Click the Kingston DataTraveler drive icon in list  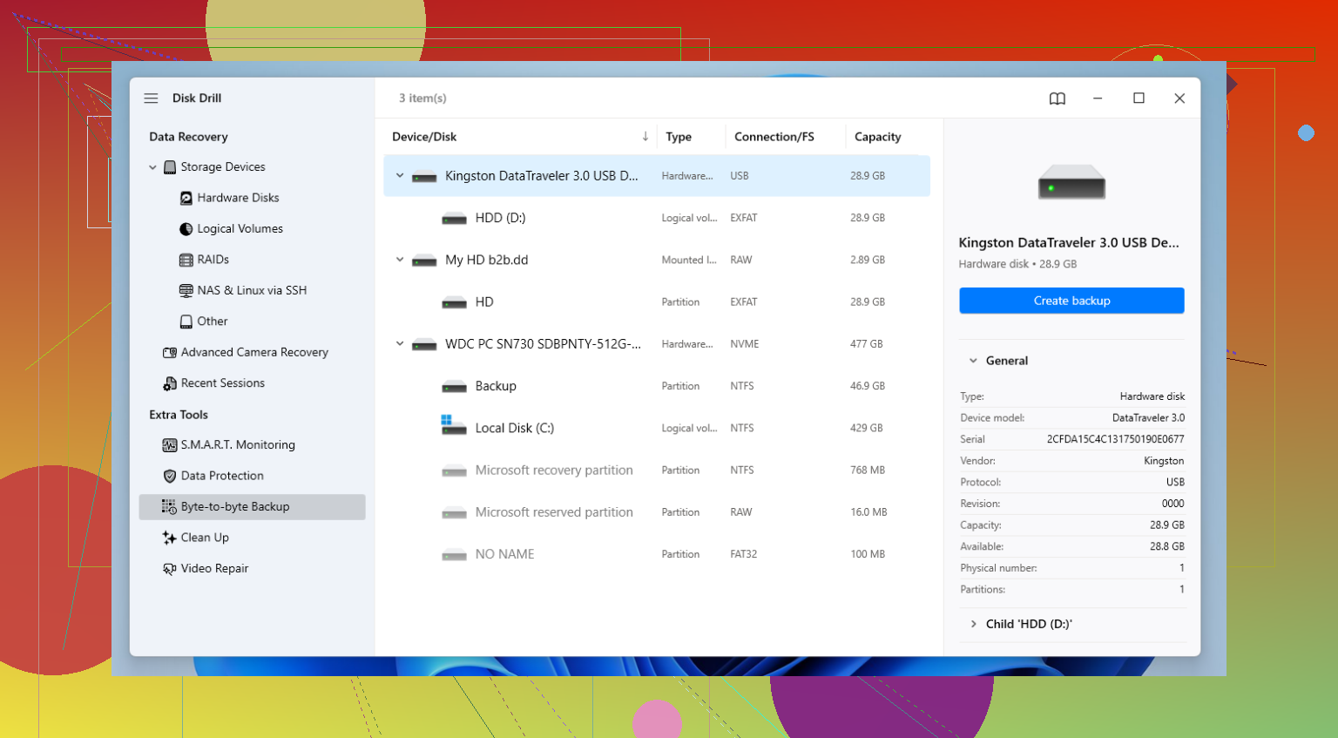coord(424,177)
